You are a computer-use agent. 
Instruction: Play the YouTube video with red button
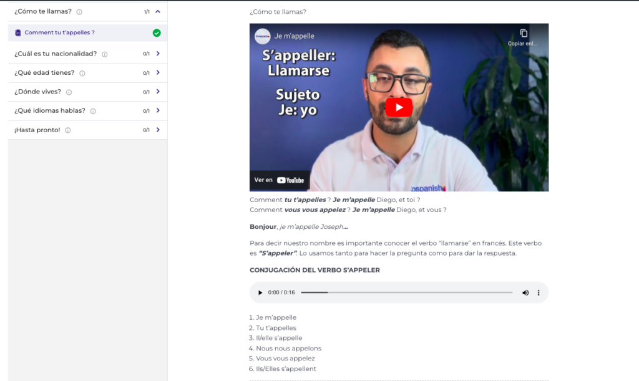[399, 107]
